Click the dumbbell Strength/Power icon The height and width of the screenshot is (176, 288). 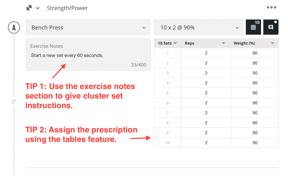29,8
